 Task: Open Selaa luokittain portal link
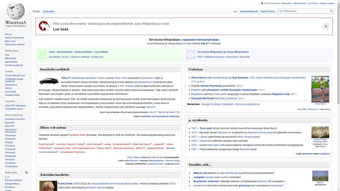click(83, 52)
